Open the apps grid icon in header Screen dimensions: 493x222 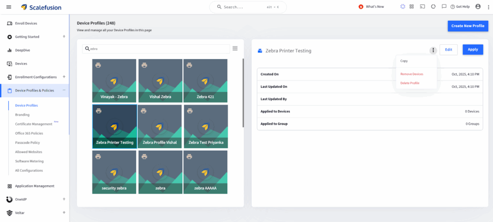pyautogui.click(x=412, y=7)
